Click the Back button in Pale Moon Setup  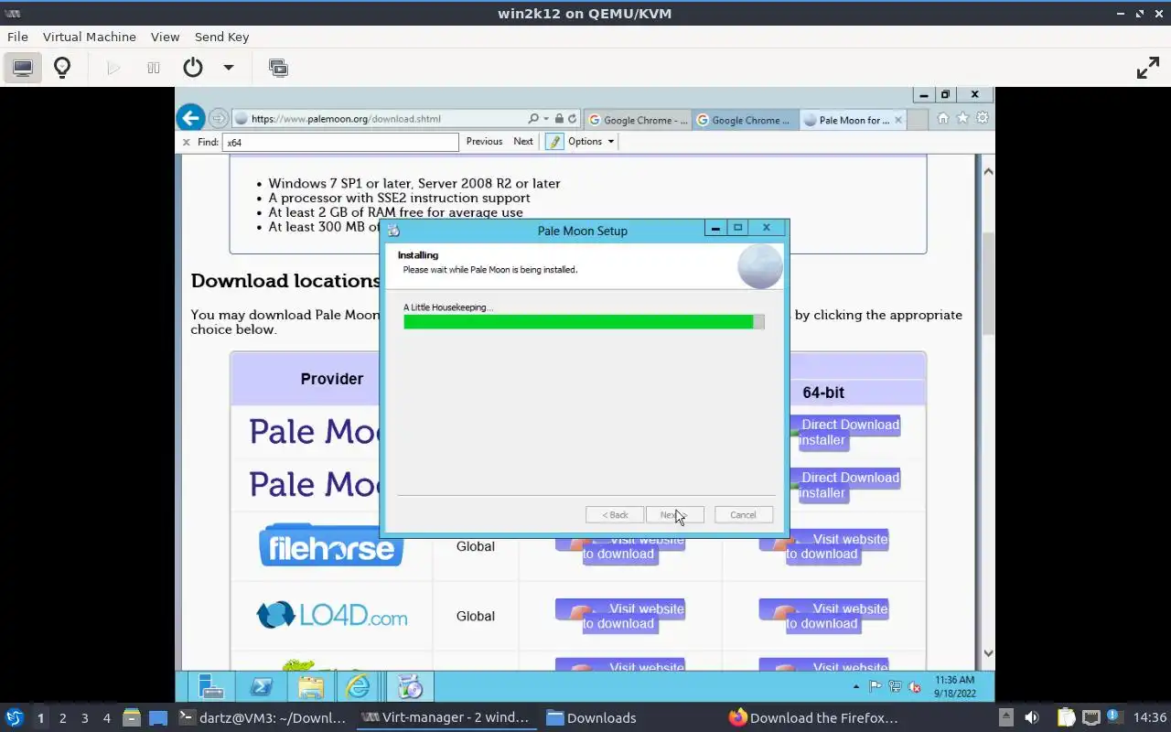[615, 515]
